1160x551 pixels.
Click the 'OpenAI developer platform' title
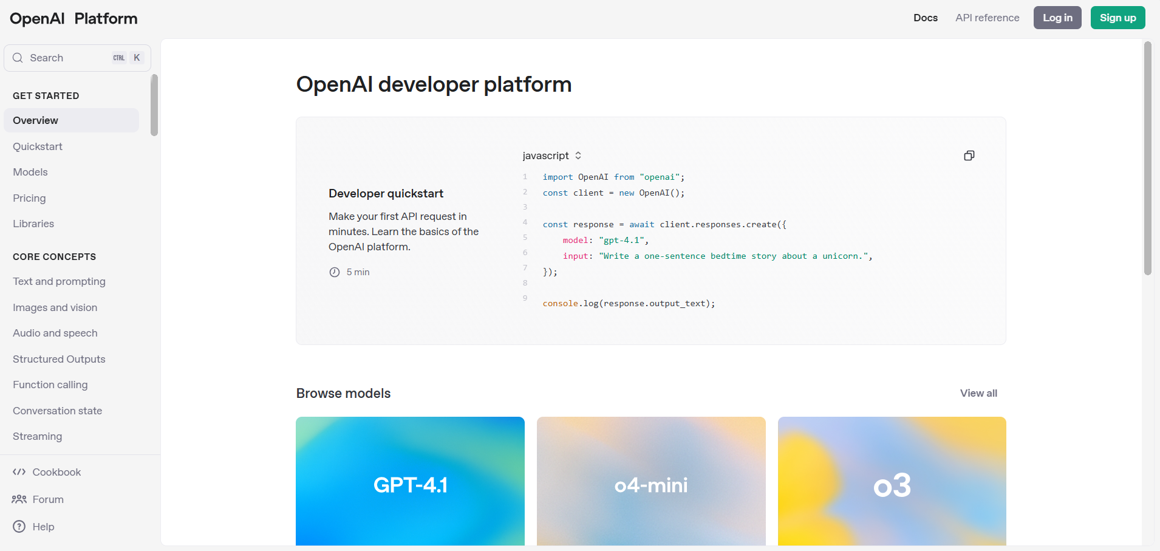tap(434, 84)
